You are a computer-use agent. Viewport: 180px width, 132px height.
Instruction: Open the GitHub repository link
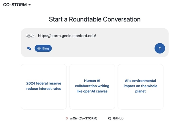click(x=118, y=118)
